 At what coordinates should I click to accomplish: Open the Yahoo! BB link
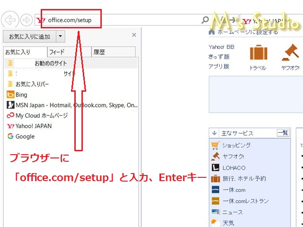(221, 47)
